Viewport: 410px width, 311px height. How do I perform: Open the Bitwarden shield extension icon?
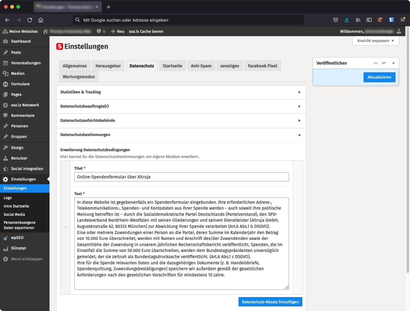(391, 20)
